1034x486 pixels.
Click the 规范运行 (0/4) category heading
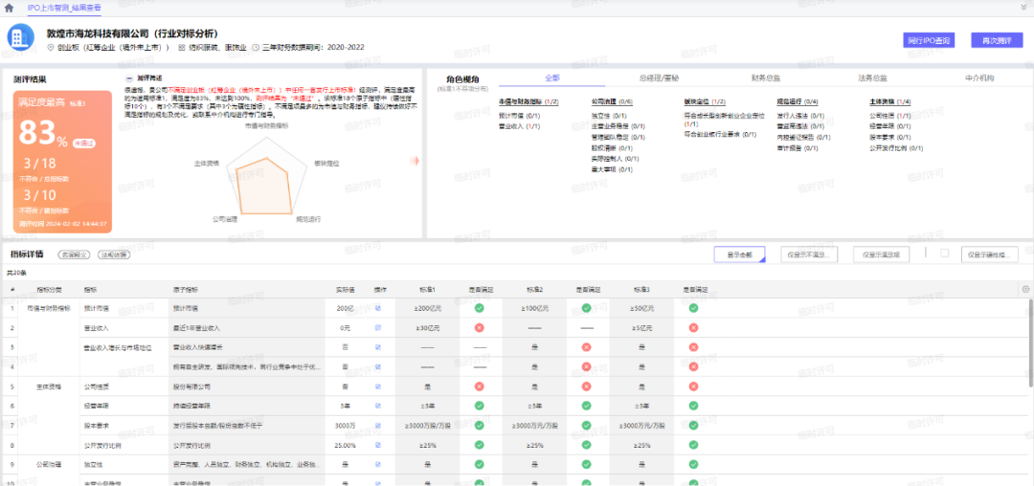tap(798, 102)
